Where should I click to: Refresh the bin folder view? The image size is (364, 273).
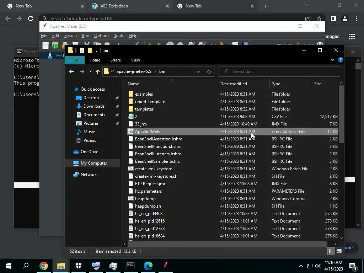[209, 71]
